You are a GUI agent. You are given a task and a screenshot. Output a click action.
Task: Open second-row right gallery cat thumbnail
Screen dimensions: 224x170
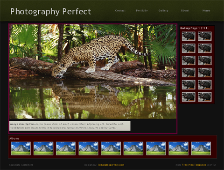(205, 48)
